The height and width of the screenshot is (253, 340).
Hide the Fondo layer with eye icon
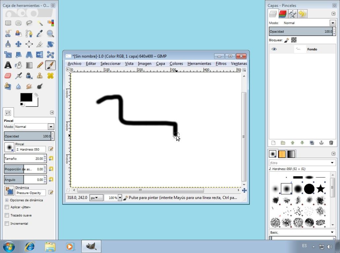(274, 49)
